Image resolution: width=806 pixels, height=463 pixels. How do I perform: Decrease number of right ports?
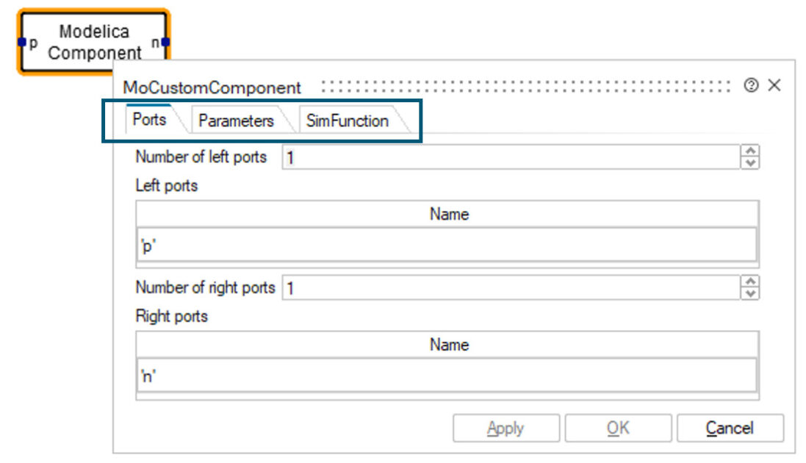click(750, 293)
